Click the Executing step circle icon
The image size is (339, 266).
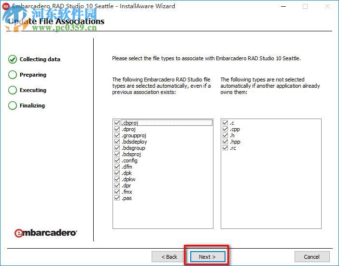(13, 90)
